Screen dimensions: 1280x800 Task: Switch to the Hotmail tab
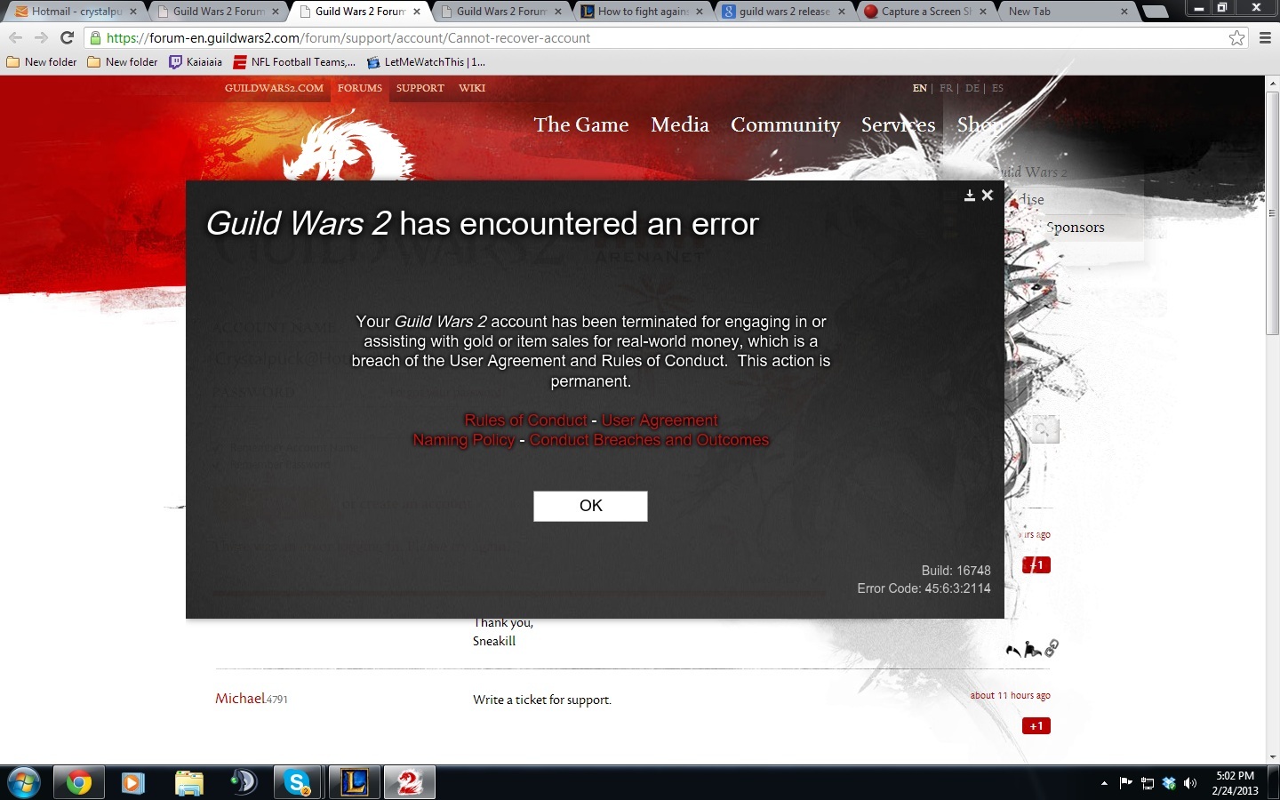(x=77, y=12)
